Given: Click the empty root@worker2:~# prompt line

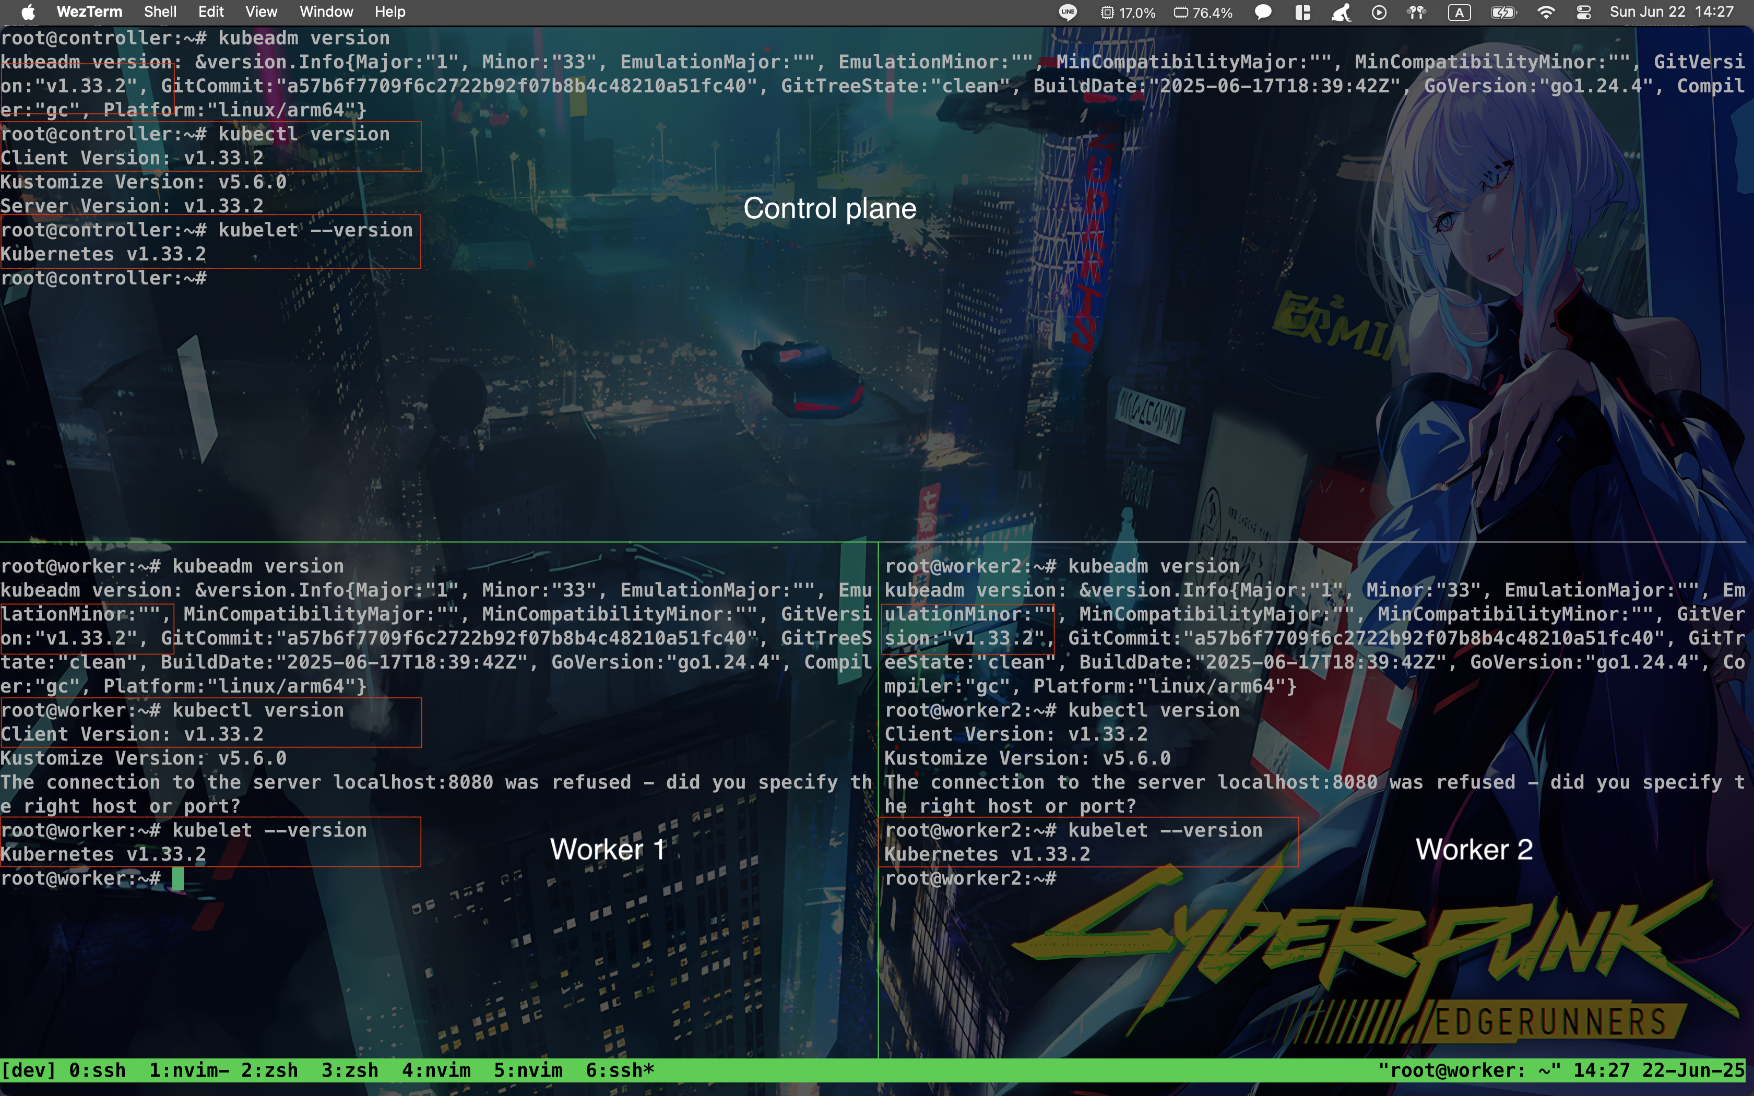Looking at the screenshot, I should click(x=970, y=878).
